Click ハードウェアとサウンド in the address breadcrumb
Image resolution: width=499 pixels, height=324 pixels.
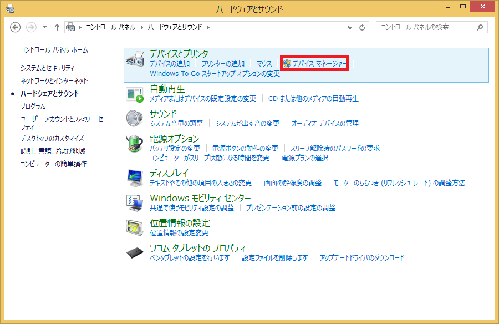pos(175,27)
